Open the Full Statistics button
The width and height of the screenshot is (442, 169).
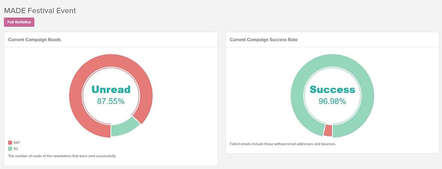click(19, 22)
